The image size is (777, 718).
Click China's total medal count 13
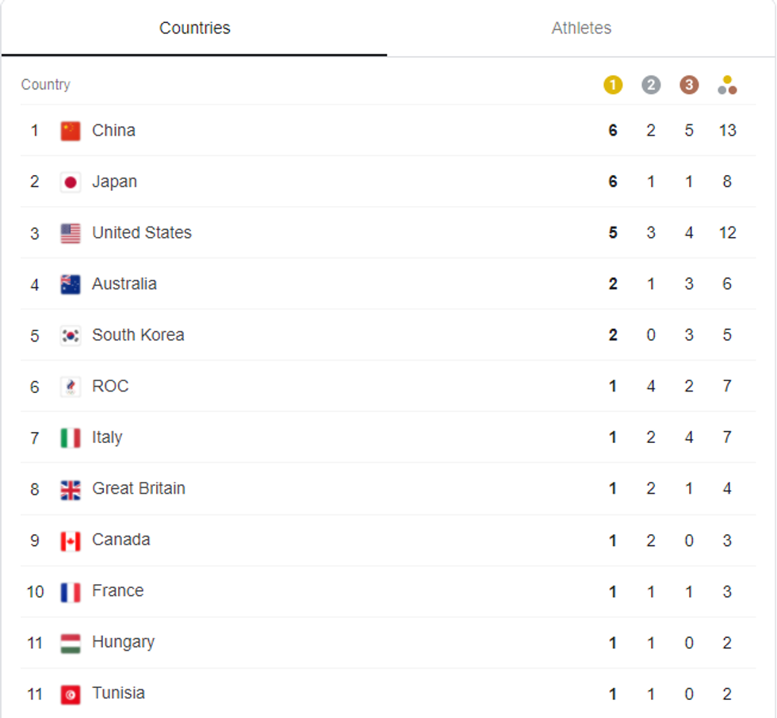pyautogui.click(x=728, y=131)
